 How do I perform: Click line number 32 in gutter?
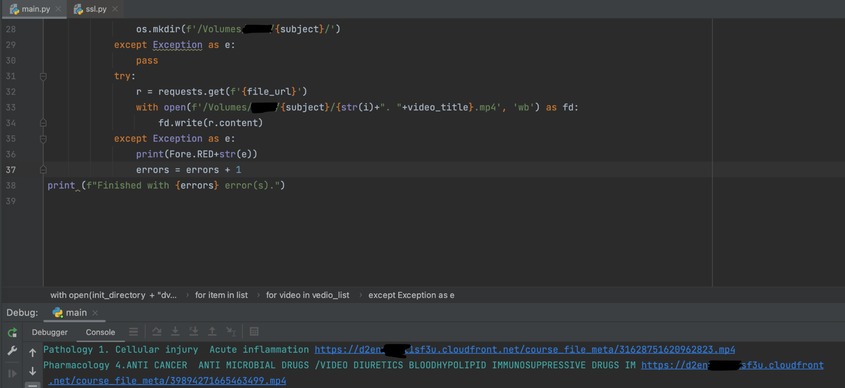[x=11, y=92]
